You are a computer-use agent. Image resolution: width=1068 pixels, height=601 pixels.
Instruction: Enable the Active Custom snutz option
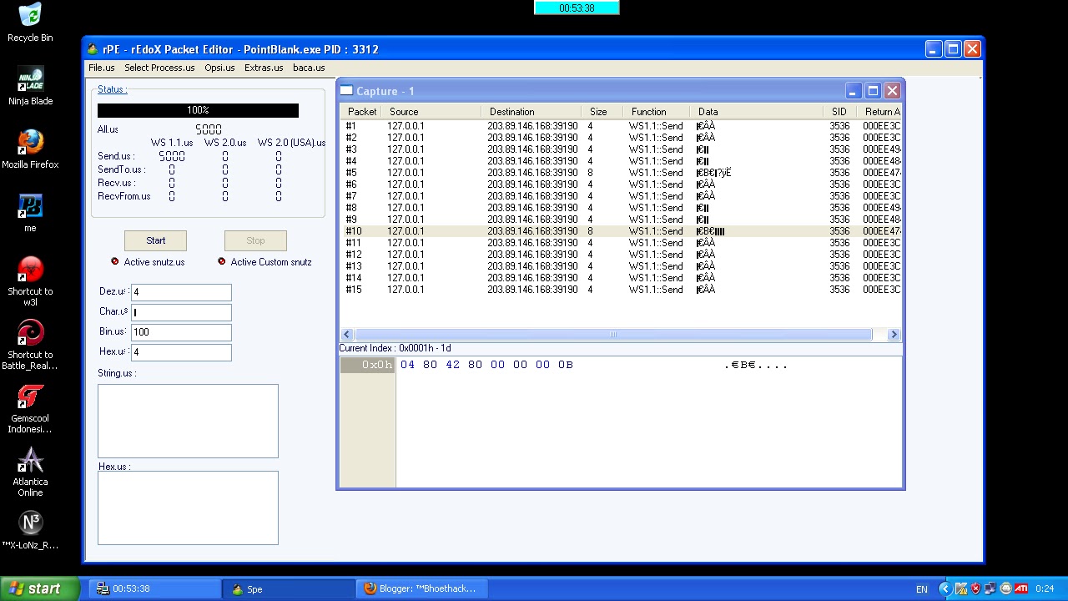click(x=221, y=261)
